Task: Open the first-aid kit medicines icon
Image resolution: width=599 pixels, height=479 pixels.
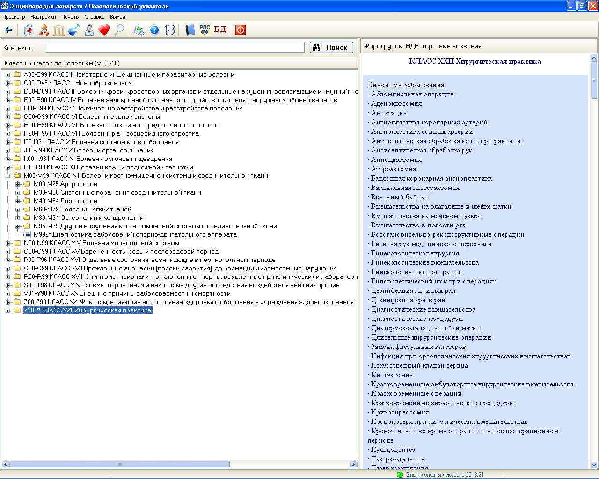Action: click(x=29, y=30)
